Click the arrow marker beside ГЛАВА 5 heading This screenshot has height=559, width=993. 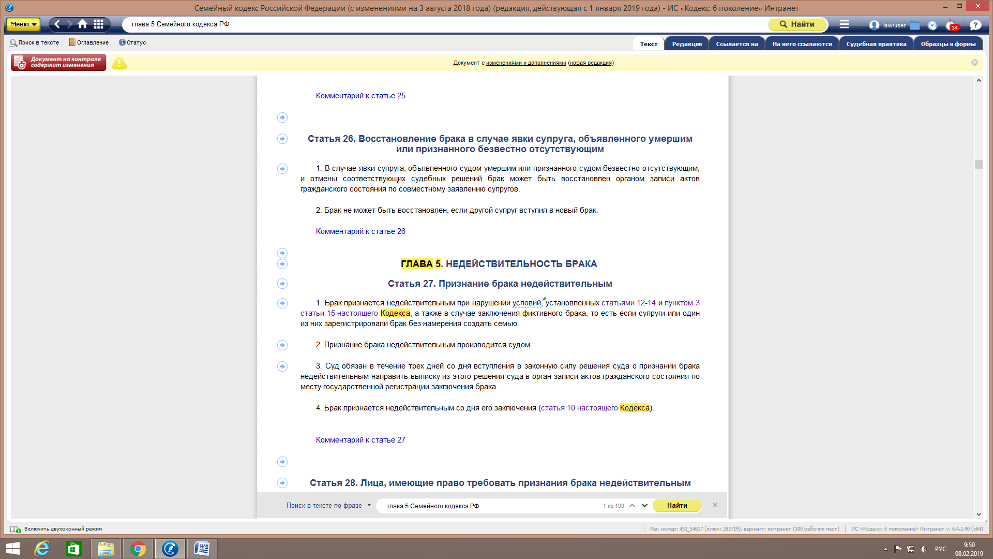click(282, 264)
